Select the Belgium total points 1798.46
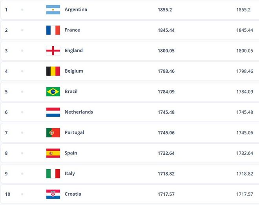This screenshot has width=259, height=205. (166, 71)
